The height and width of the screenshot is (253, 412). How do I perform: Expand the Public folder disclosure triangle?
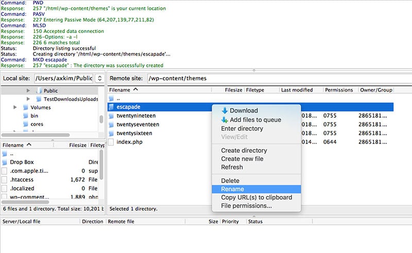[x=29, y=91]
